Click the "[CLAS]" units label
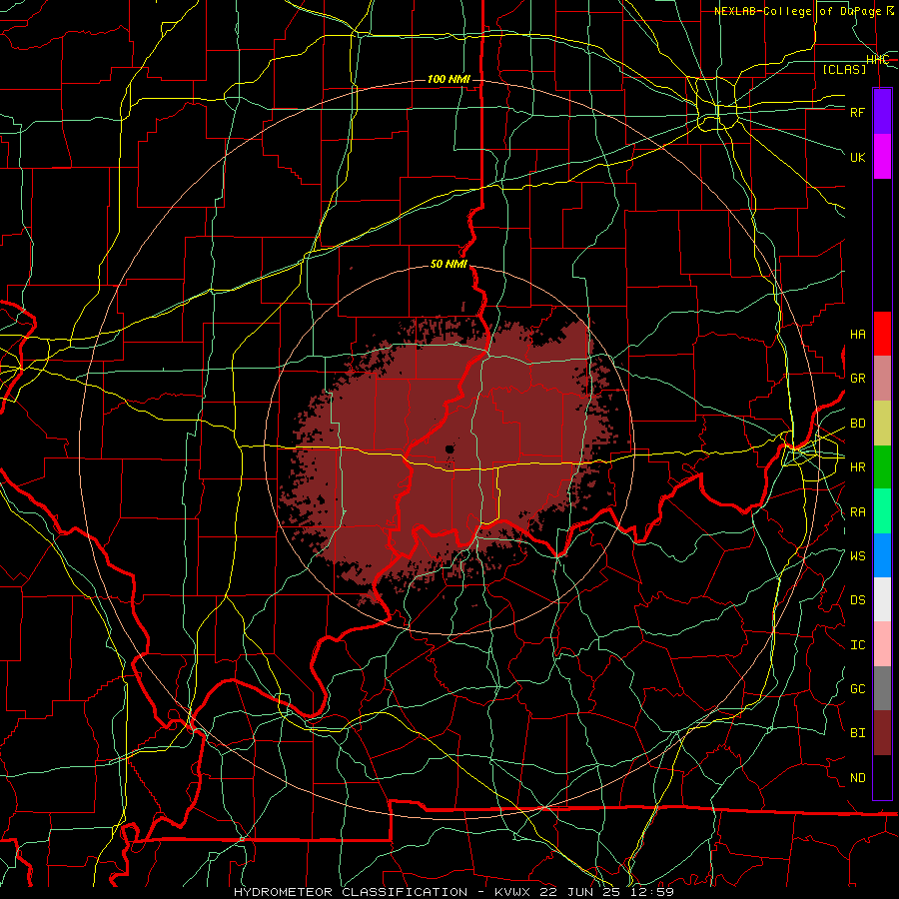899x899 pixels. coord(844,70)
